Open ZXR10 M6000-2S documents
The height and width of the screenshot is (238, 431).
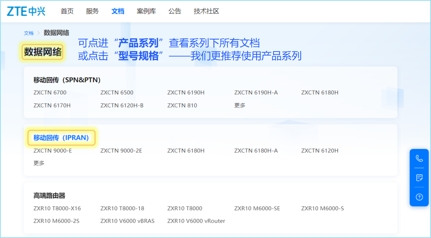pos(56,221)
